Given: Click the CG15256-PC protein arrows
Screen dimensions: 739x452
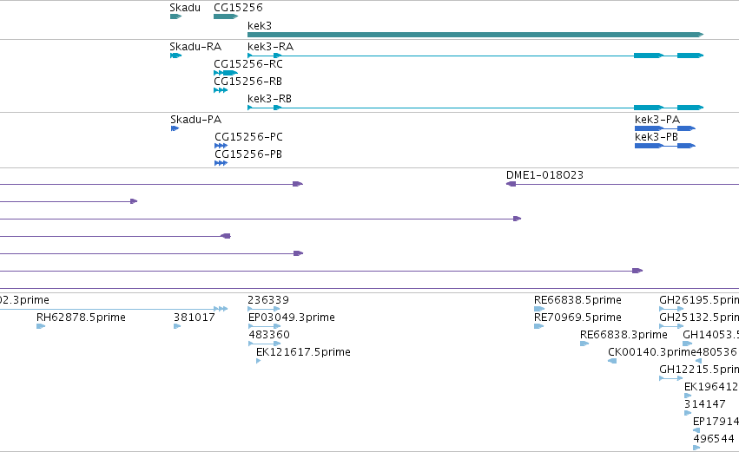Looking at the screenshot, I should click(221, 146).
